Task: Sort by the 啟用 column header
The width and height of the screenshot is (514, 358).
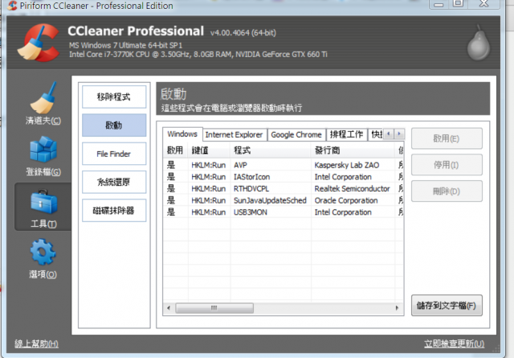Action: tap(175, 150)
